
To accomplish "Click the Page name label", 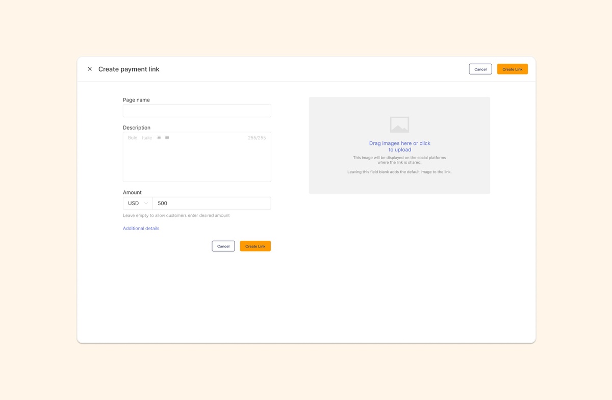I will pos(136,100).
